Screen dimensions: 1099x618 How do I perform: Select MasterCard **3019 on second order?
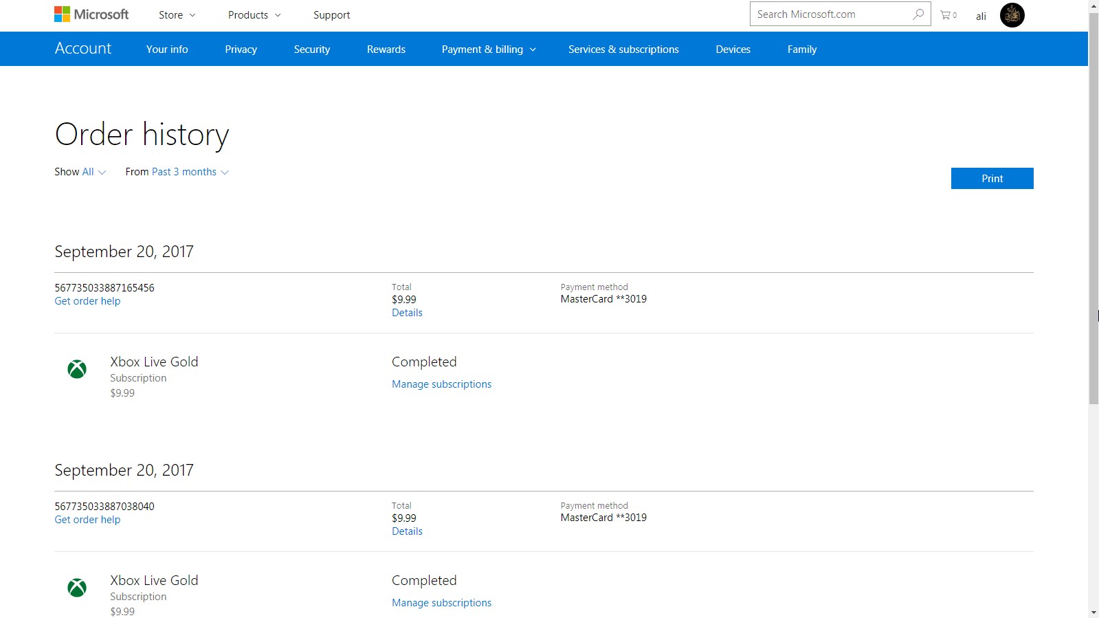(x=603, y=518)
